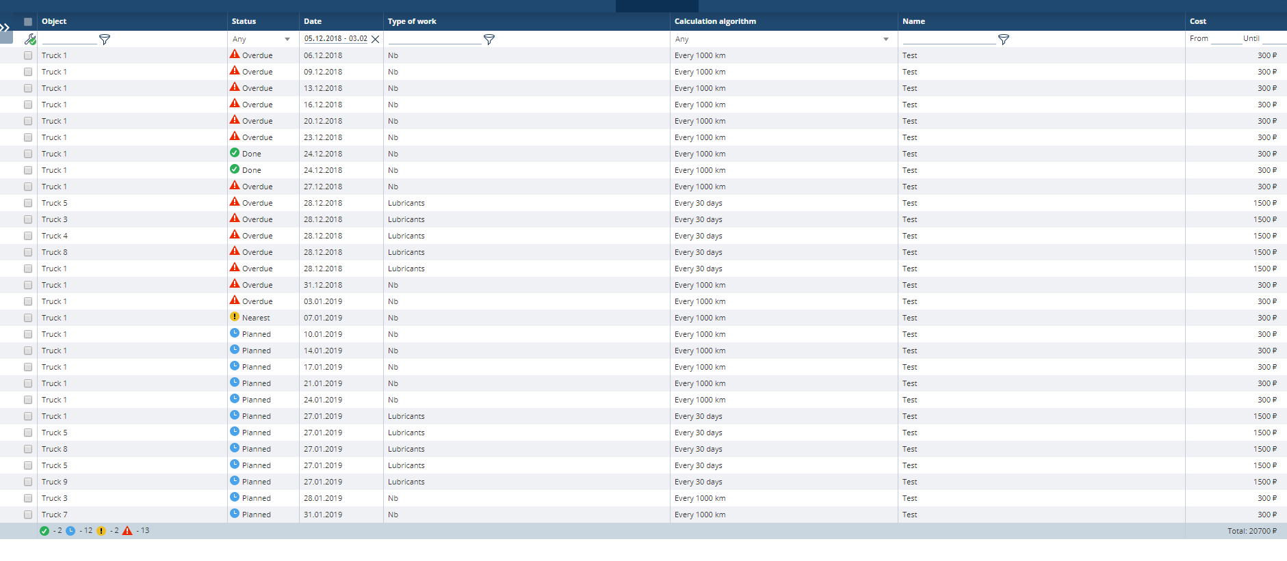Expand the left panel with double chevron

[5, 28]
